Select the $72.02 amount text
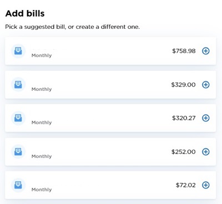The image size is (222, 204). [x=185, y=185]
